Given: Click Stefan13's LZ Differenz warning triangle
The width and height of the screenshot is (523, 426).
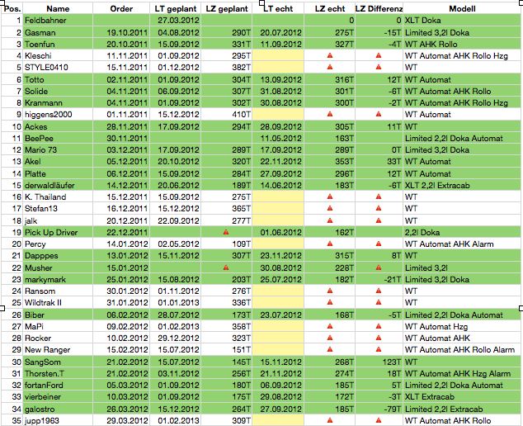Looking at the screenshot, I should click(379, 208).
